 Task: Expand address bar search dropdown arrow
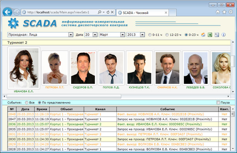click(x=103, y=12)
